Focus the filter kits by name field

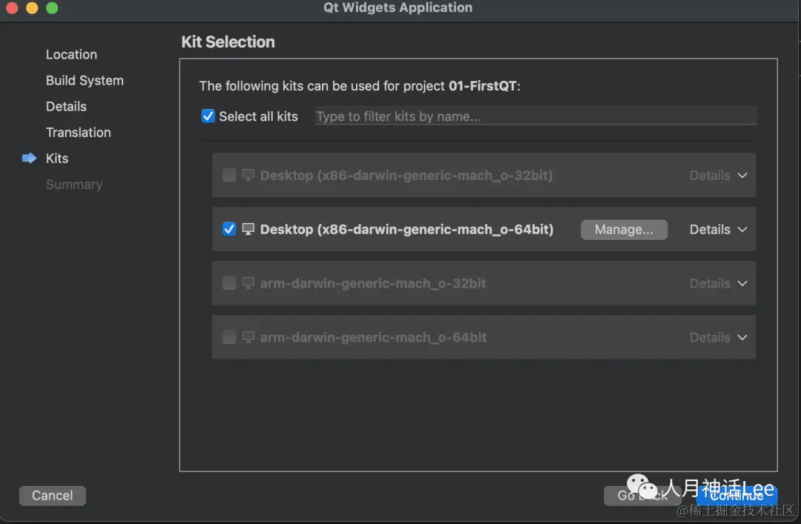click(535, 116)
